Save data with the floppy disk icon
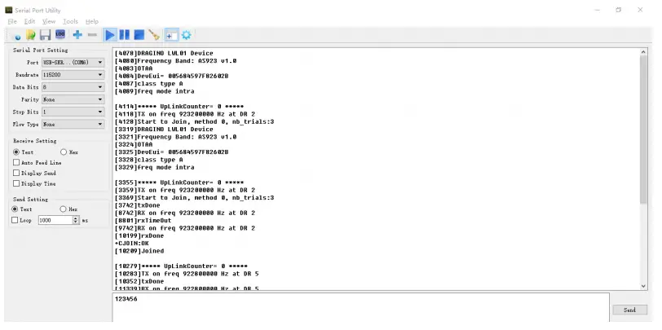This screenshot has height=330, width=662. (x=45, y=35)
